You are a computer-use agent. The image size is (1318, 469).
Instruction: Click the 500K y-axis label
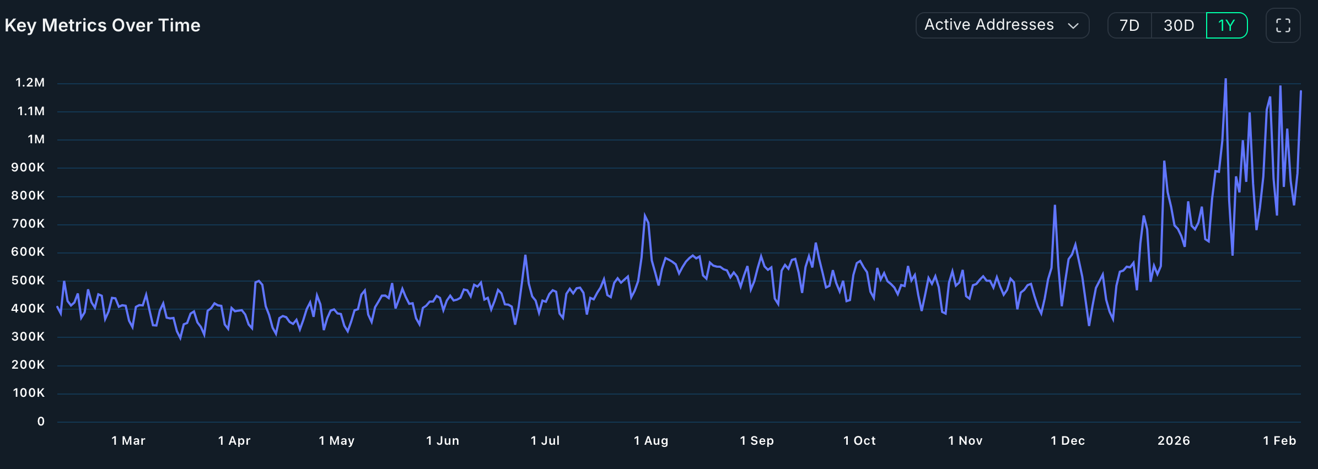(28, 281)
